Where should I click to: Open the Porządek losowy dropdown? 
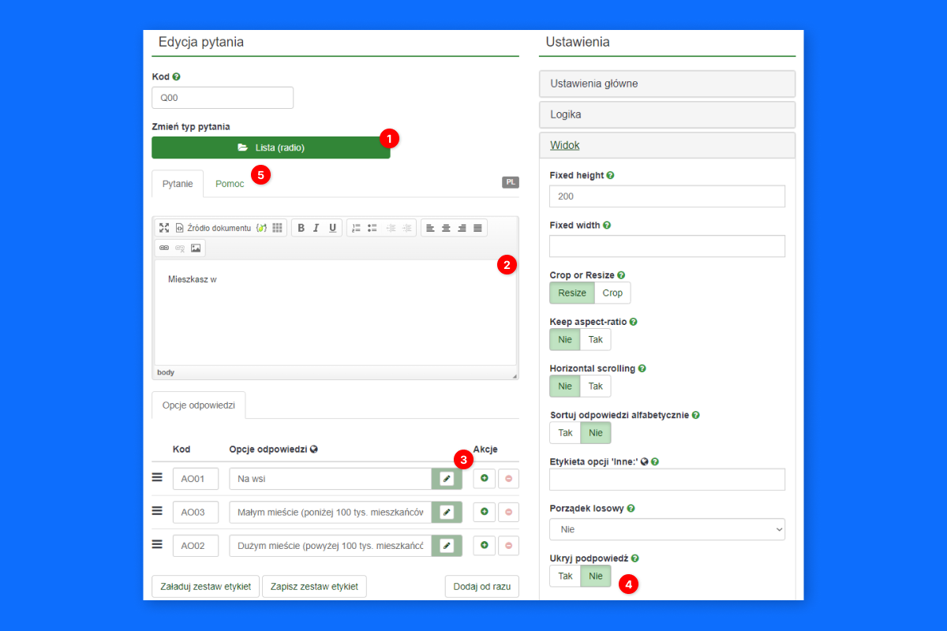point(667,529)
